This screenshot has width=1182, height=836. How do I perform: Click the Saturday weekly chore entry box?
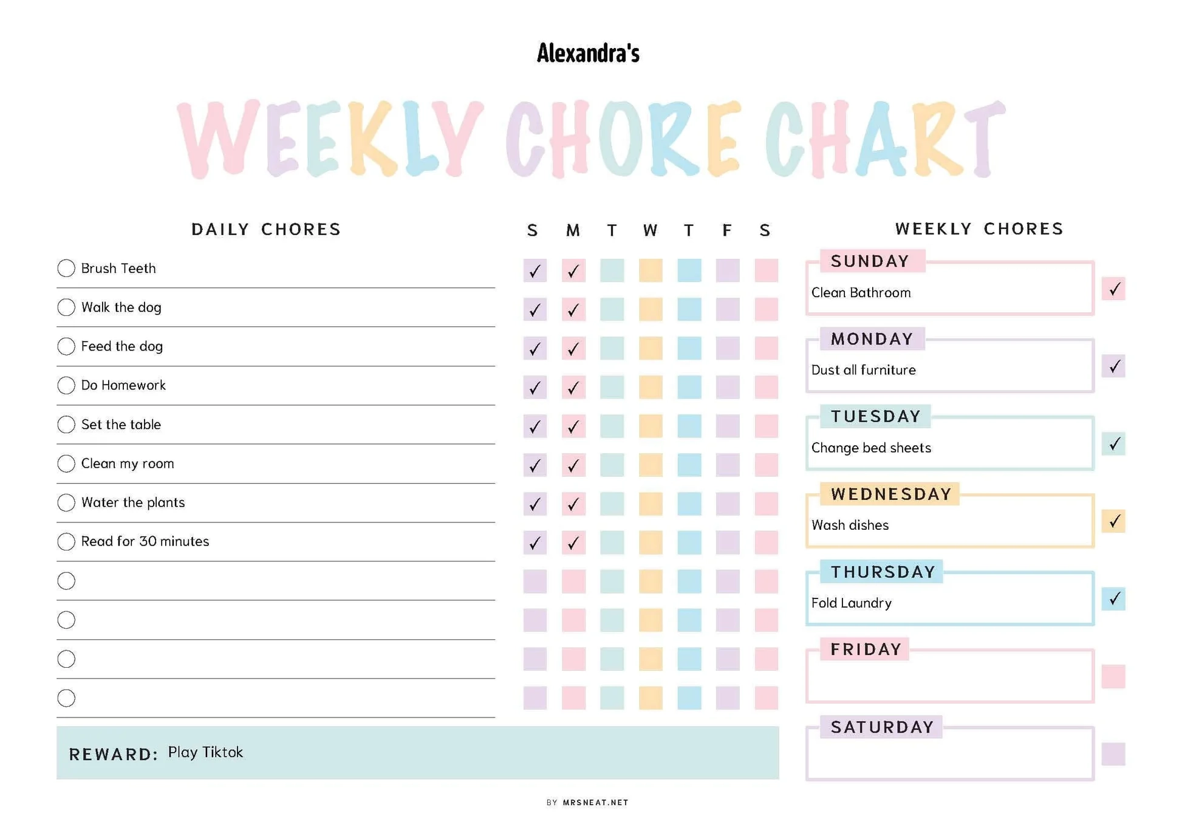click(949, 757)
